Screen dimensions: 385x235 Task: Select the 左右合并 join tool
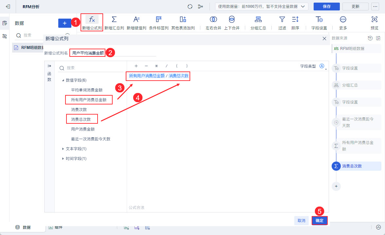coord(213,19)
